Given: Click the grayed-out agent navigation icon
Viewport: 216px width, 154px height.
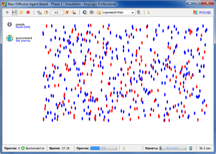Looking at the screenshot, I should click(x=92, y=12).
